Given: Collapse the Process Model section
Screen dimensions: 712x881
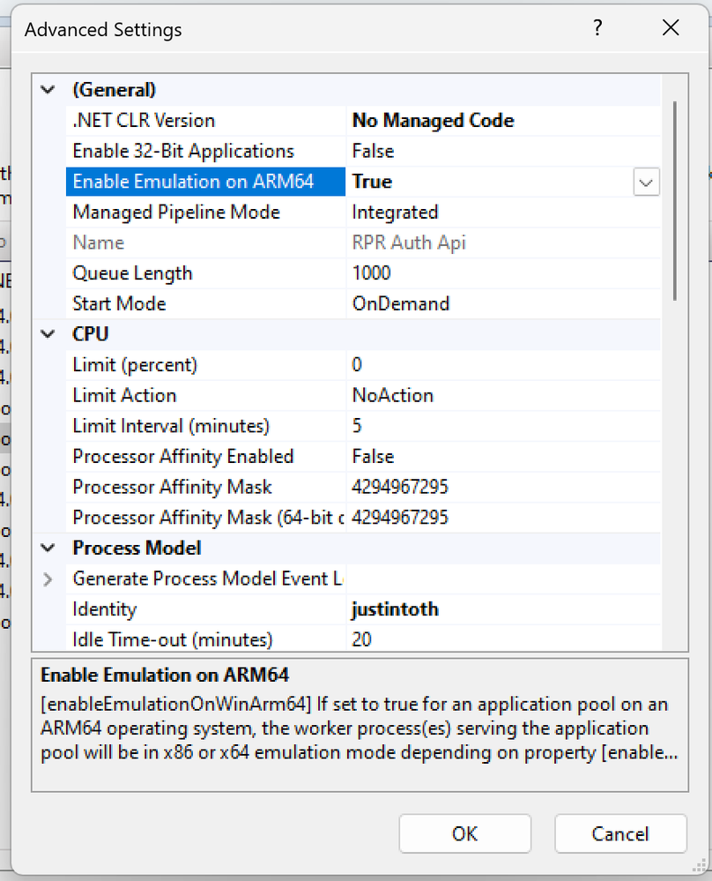Looking at the screenshot, I should pos(48,548).
